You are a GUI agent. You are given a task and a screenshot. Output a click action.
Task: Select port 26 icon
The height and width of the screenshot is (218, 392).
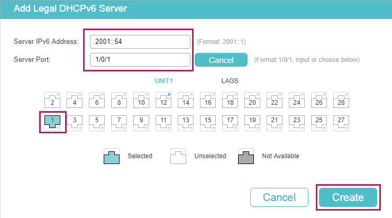(319, 100)
